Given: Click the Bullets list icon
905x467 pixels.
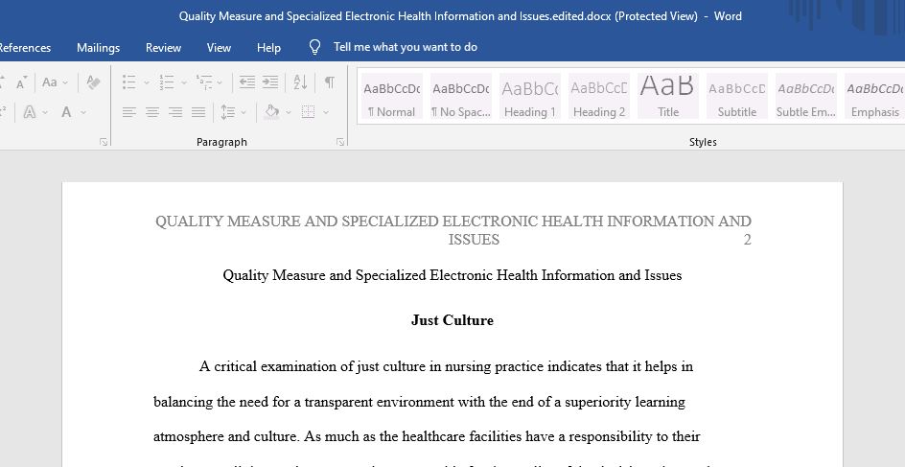Looking at the screenshot, I should tap(129, 82).
